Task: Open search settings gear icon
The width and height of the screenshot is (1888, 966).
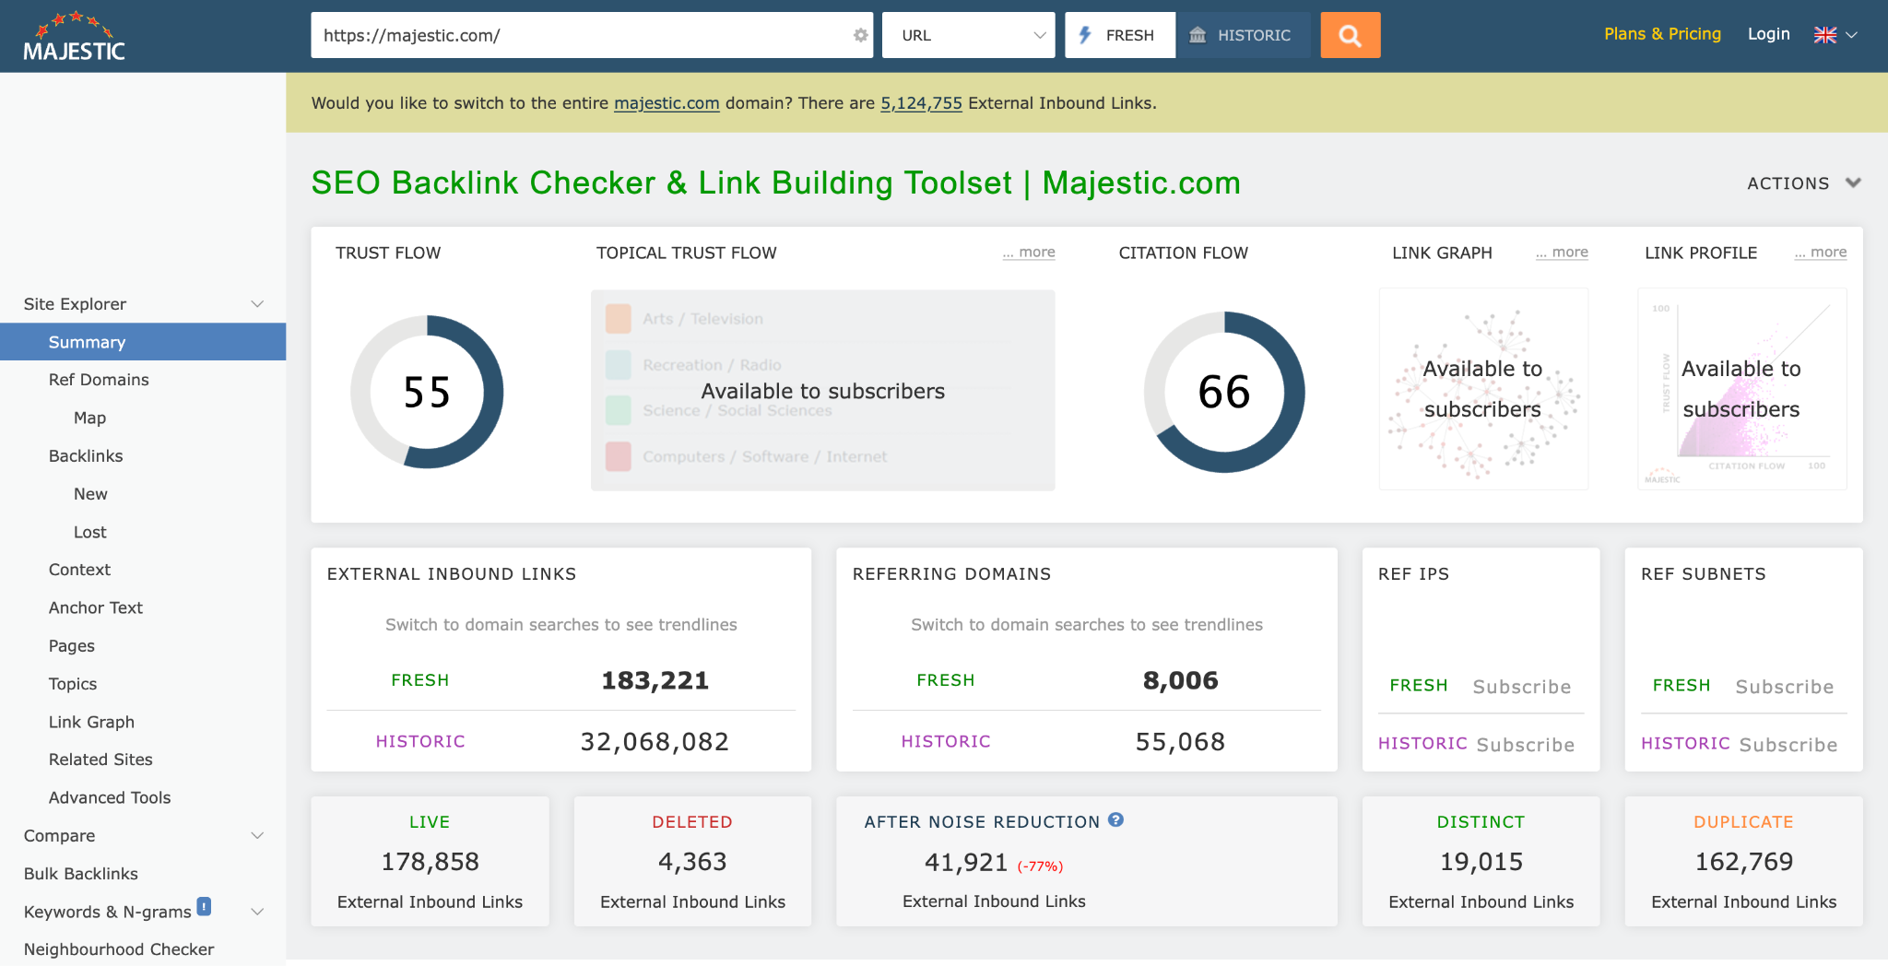Action: 860,35
